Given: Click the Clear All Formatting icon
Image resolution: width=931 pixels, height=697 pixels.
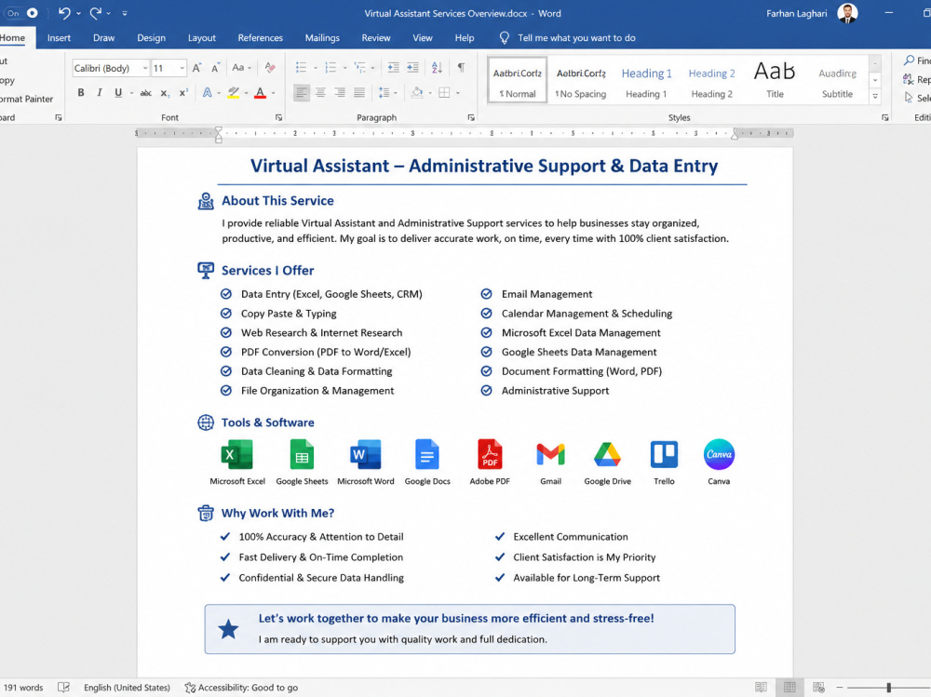Looking at the screenshot, I should coord(270,68).
